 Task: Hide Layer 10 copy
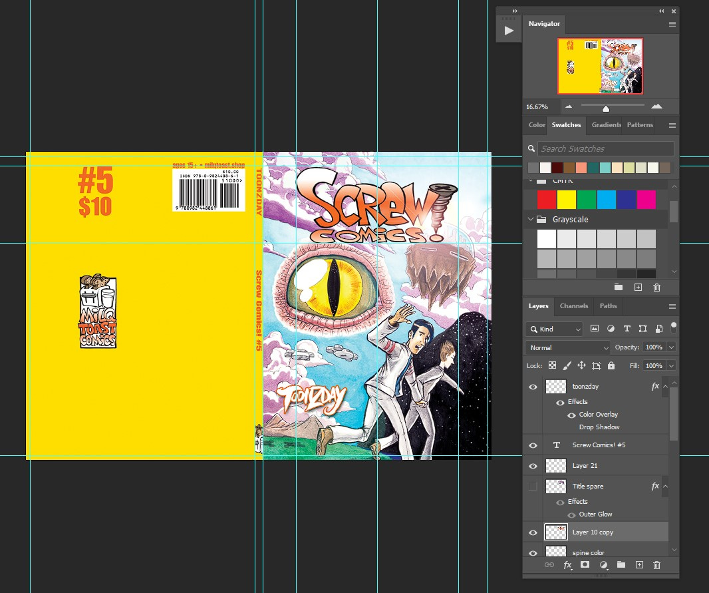533,532
